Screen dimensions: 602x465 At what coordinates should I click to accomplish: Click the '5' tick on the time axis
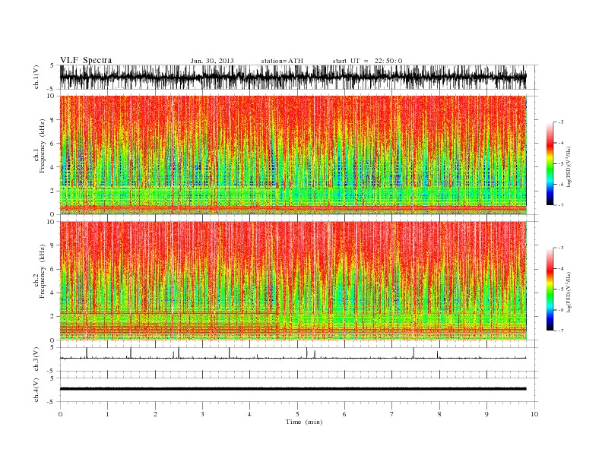297,414
